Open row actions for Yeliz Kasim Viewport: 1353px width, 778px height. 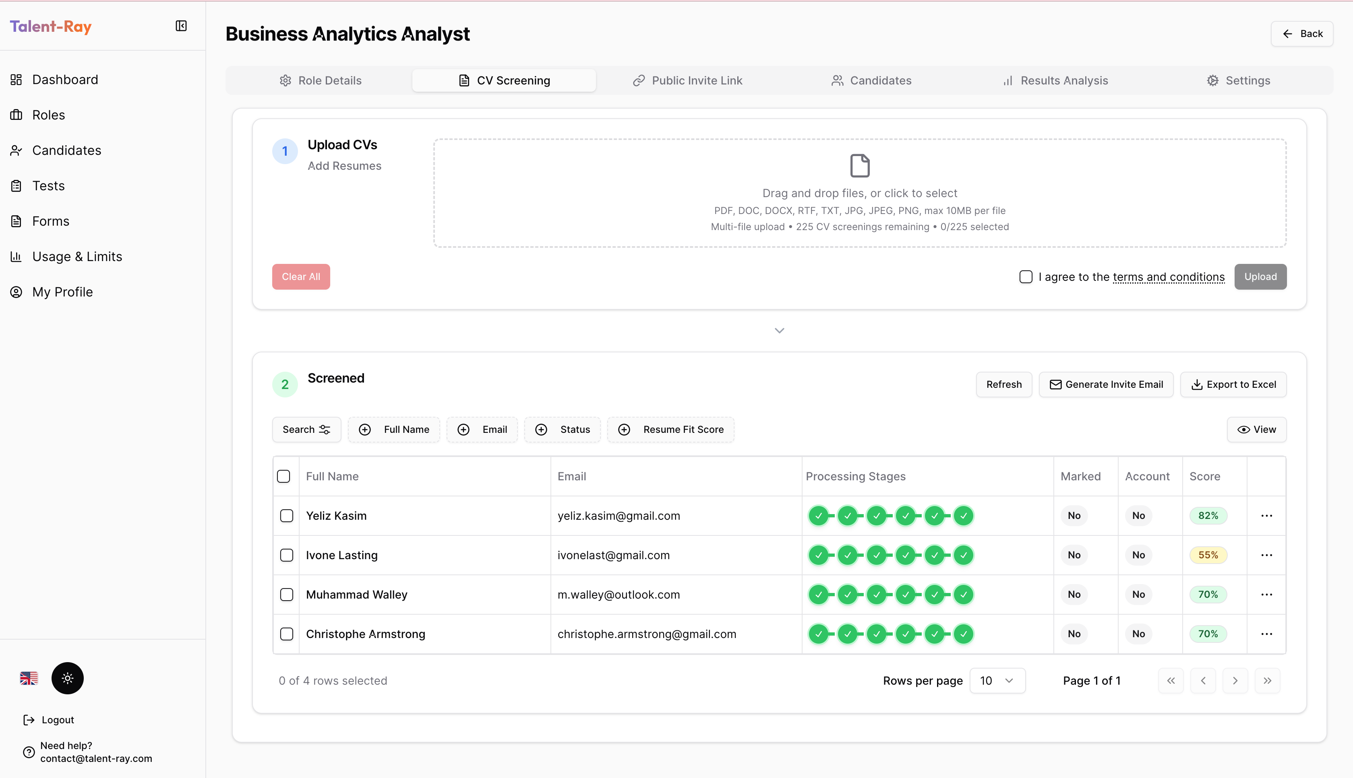point(1266,516)
